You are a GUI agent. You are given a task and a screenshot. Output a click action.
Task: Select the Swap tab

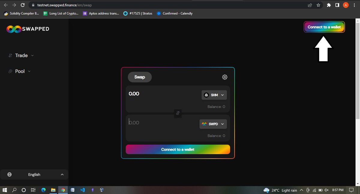(140, 77)
